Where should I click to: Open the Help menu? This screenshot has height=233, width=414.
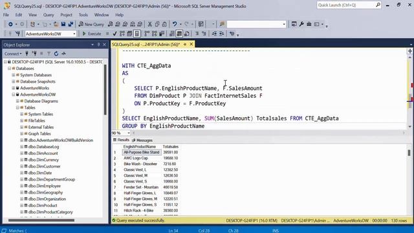[x=119, y=15]
